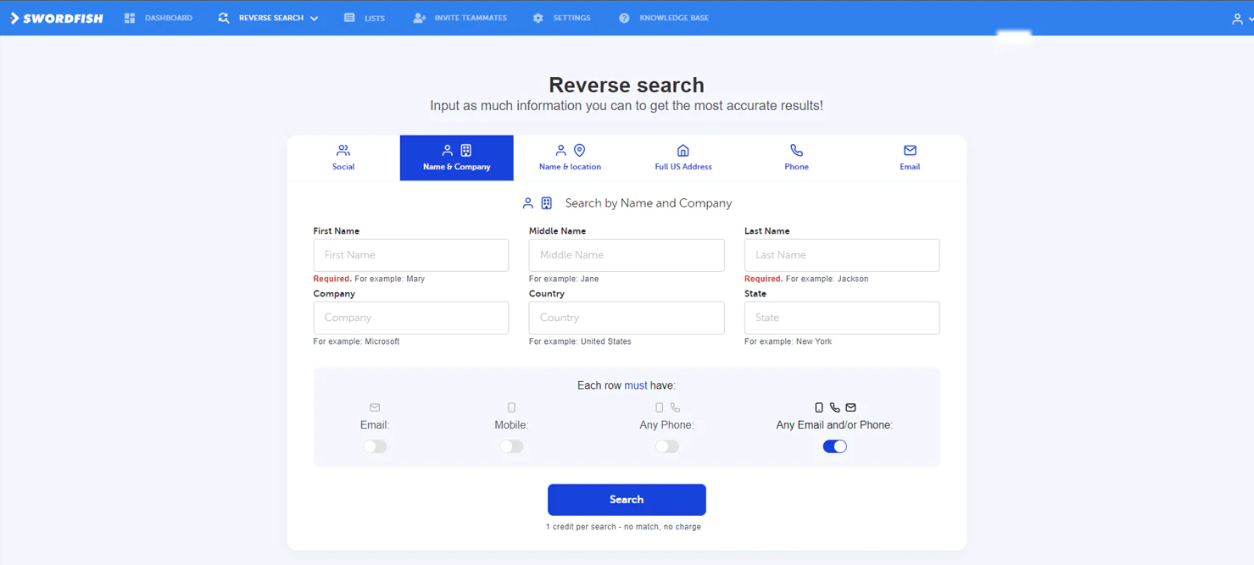Click into the First Name field
This screenshot has height=565, width=1254.
click(410, 255)
